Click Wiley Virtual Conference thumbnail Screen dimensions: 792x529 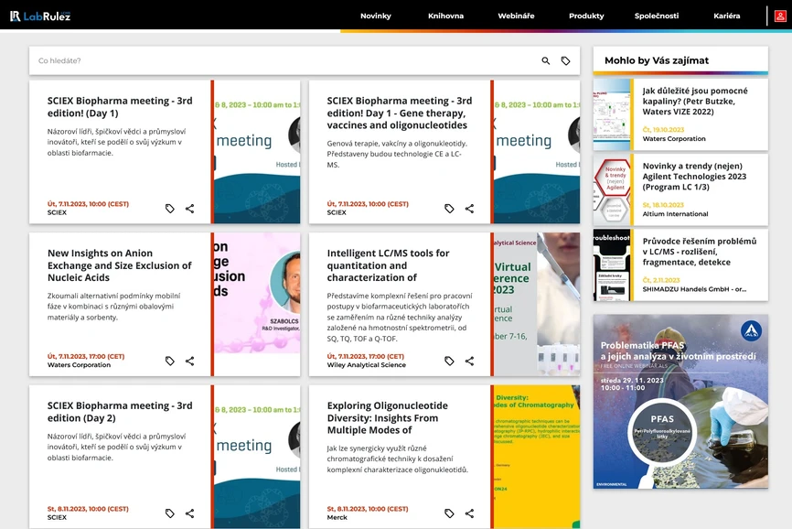(537, 304)
